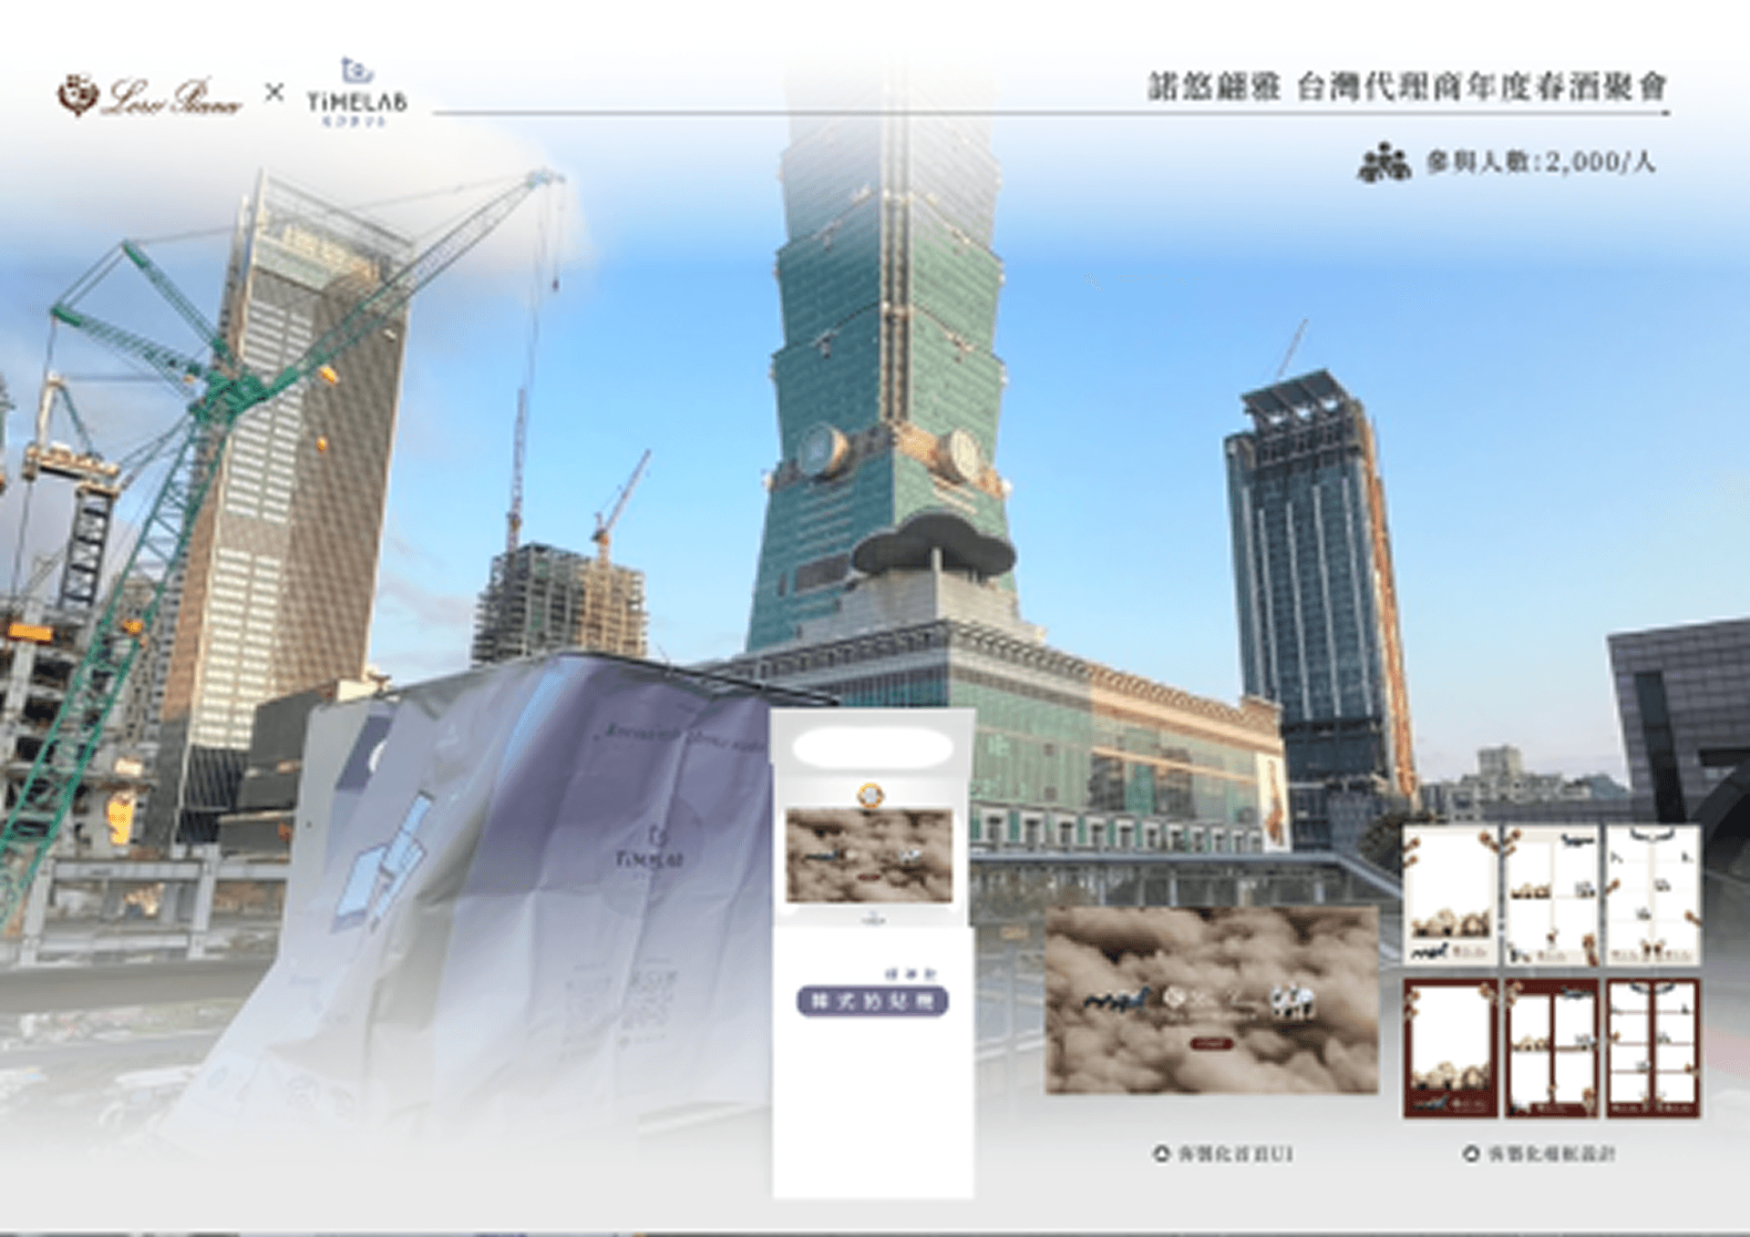This screenshot has height=1237, width=1750.
Task: Click the purple button on the kiosk
Action: coord(872,1001)
